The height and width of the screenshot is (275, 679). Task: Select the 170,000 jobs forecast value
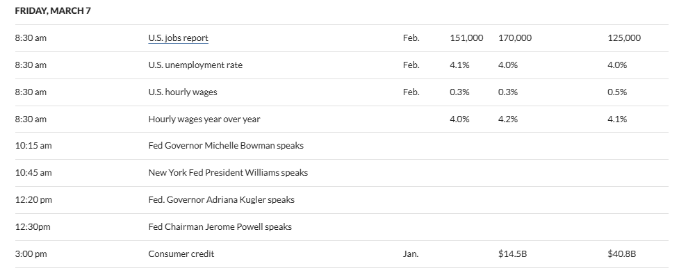[x=515, y=38]
